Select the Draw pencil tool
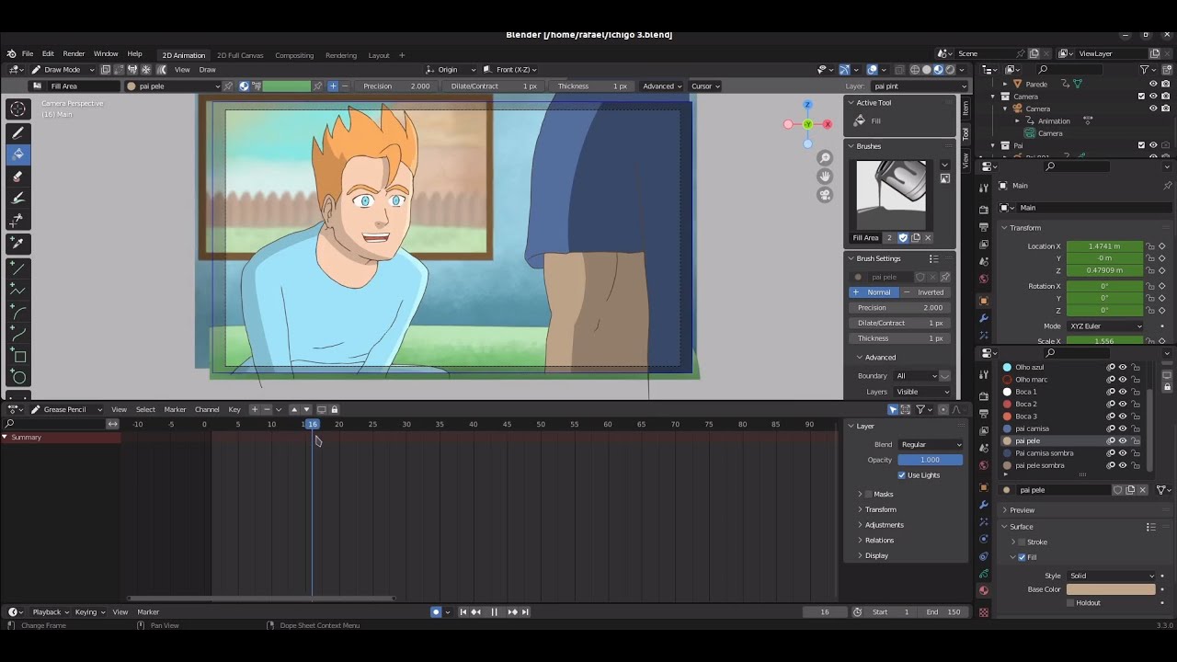Image resolution: width=1177 pixels, height=662 pixels. pos(18,132)
